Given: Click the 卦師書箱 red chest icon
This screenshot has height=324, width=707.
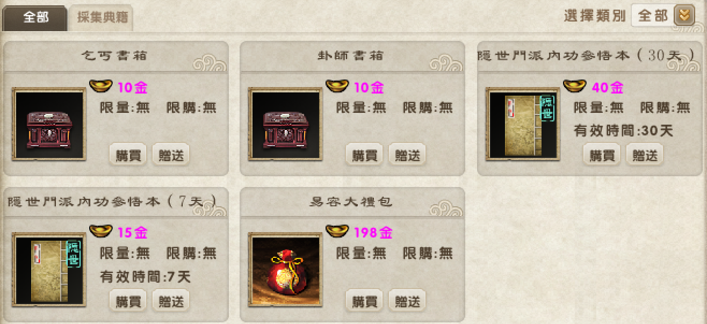Looking at the screenshot, I should click(286, 125).
